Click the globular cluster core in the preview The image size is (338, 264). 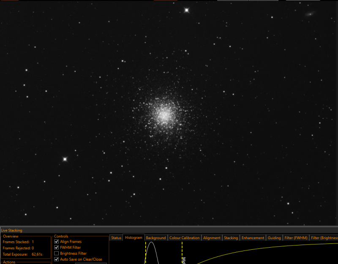[164, 115]
